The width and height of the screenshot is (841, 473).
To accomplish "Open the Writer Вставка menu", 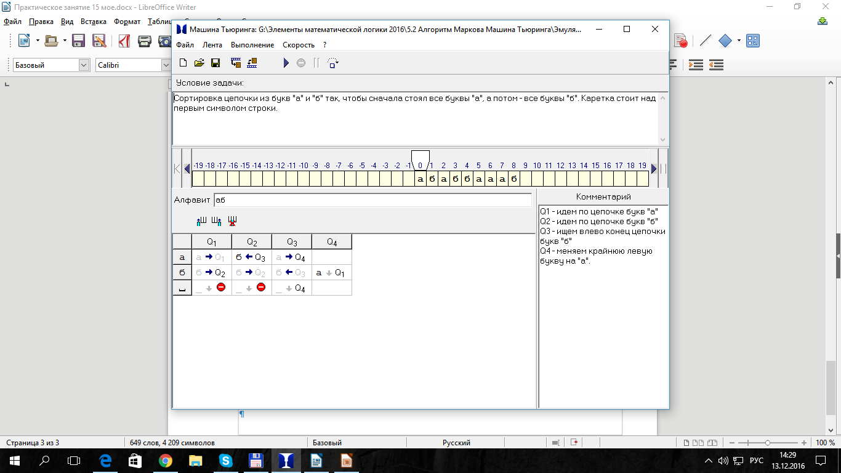I will (94, 22).
